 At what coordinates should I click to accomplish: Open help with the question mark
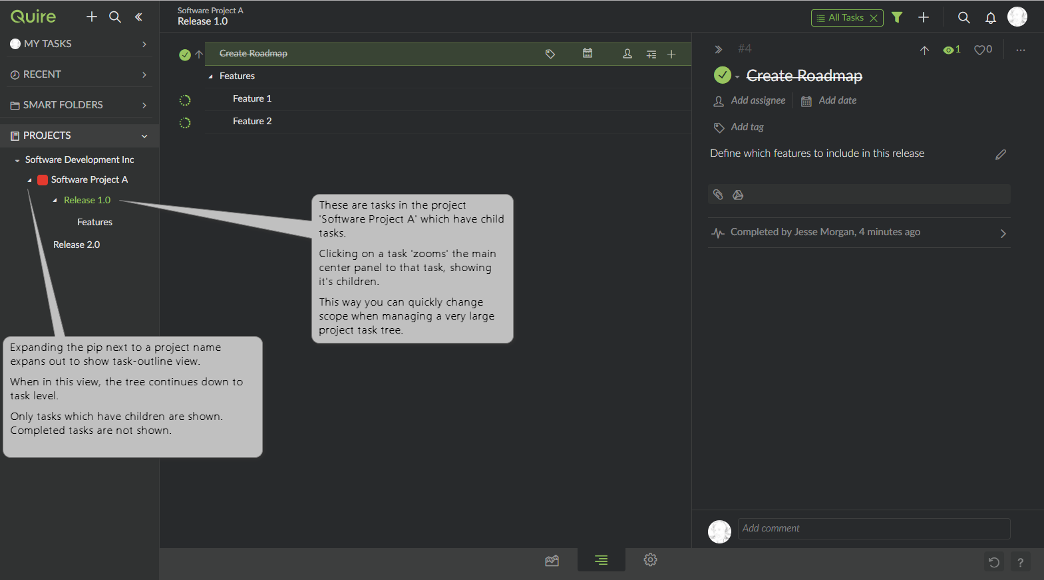[1020, 562]
